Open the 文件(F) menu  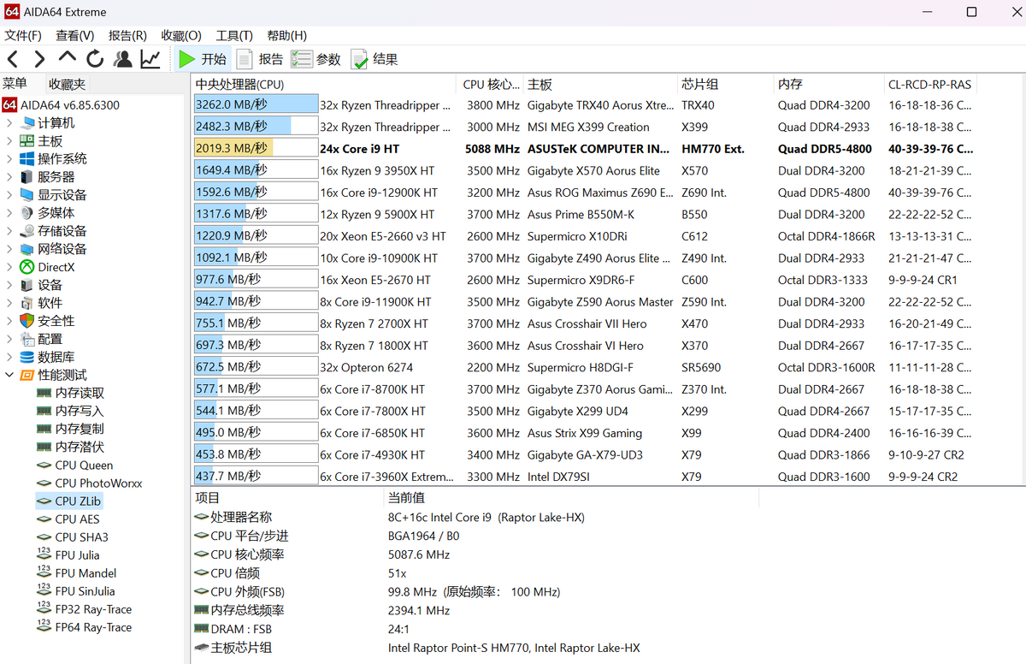(x=23, y=35)
